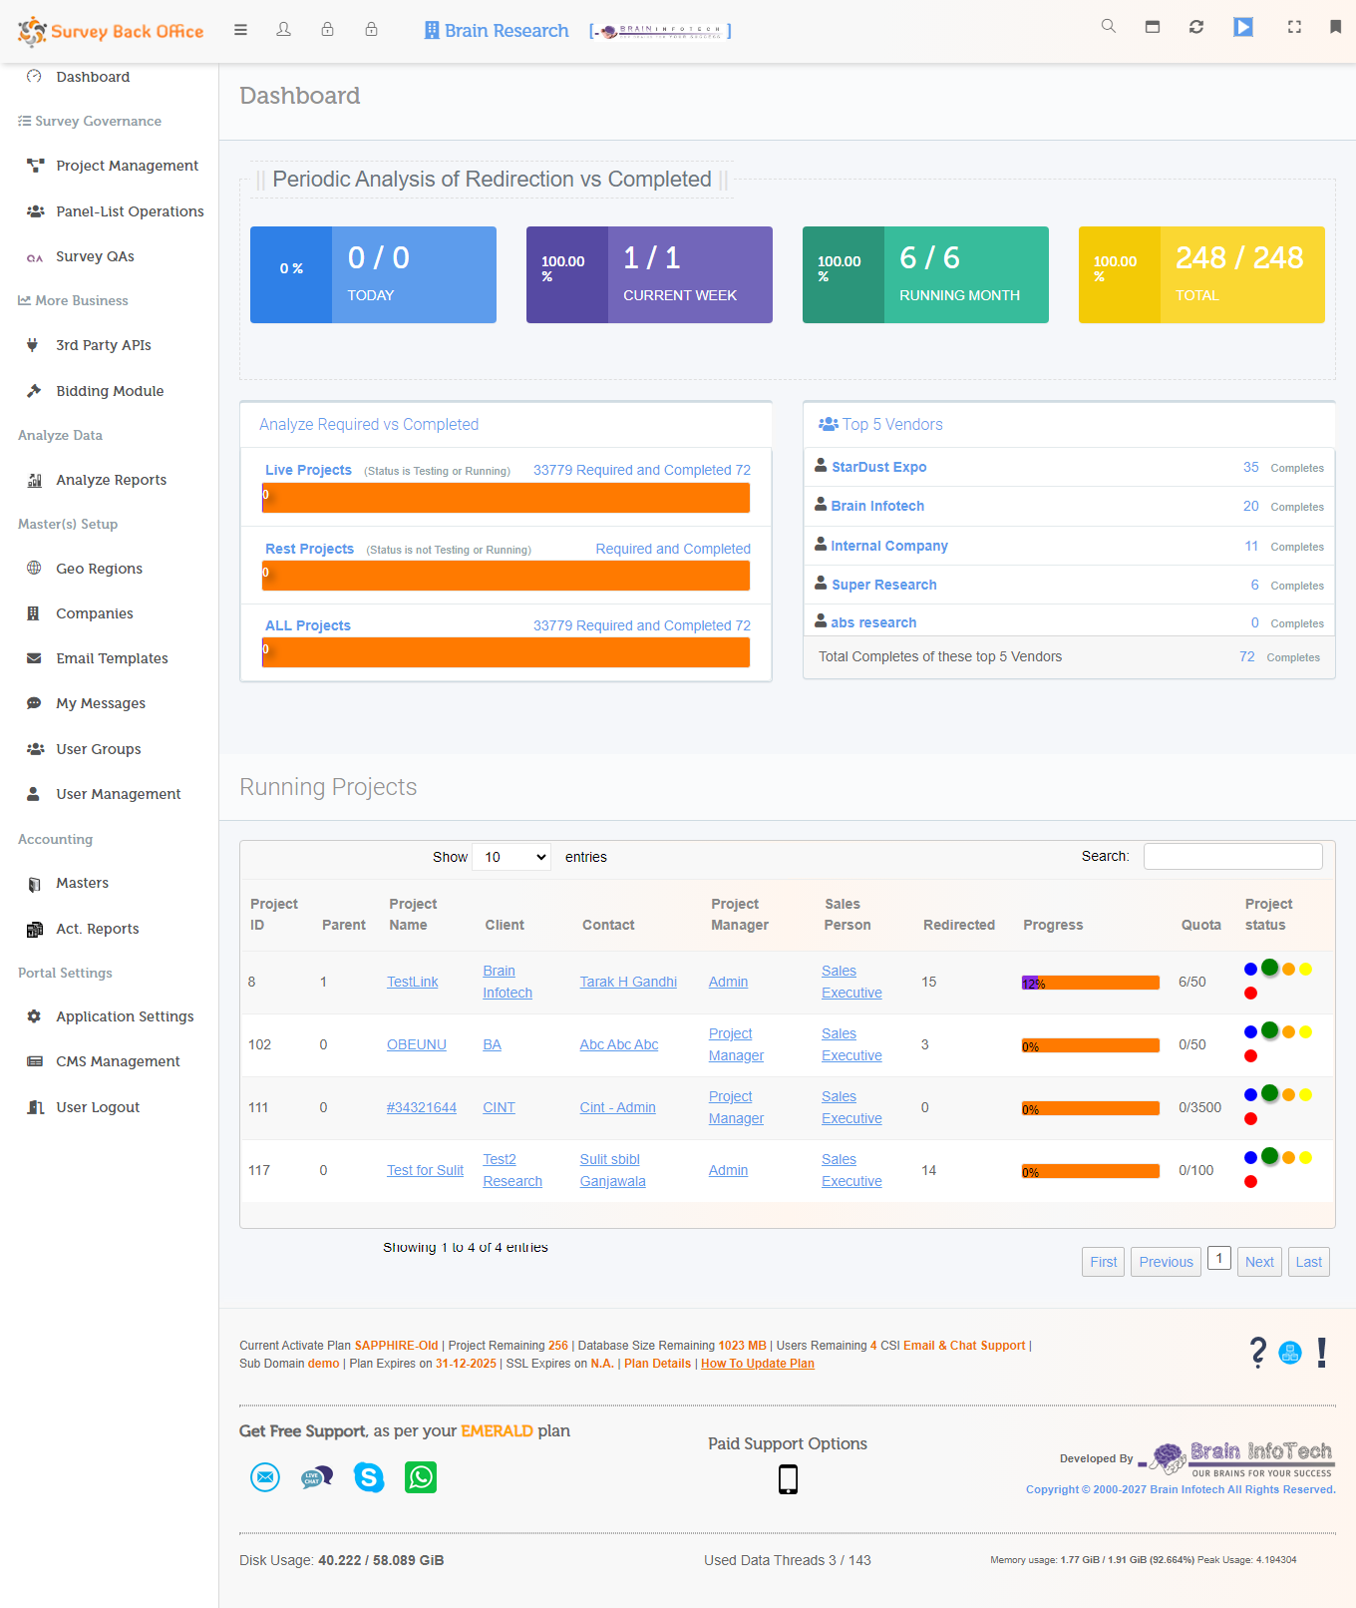The image size is (1356, 1608).
Task: Open Geo Regions in sidebar
Action: pyautogui.click(x=99, y=569)
